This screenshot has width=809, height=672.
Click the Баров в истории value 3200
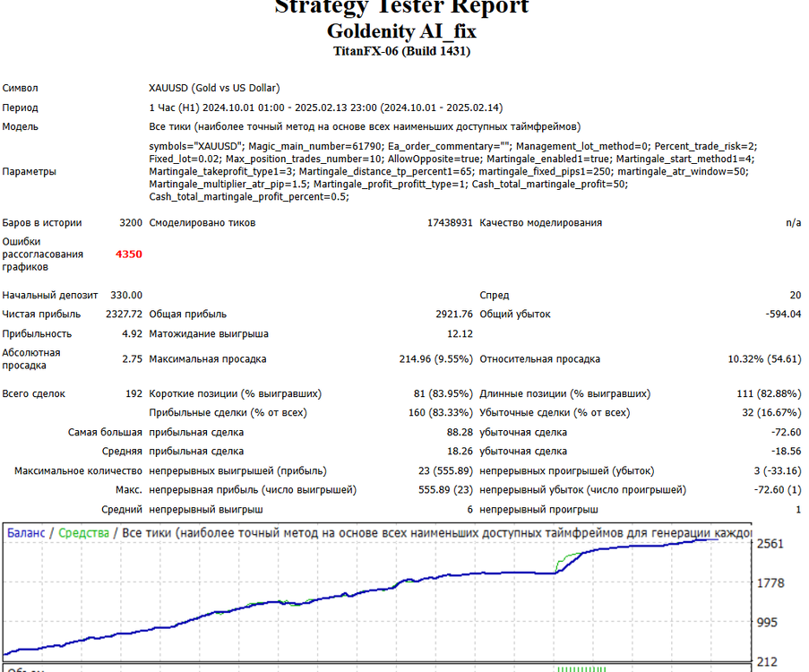(131, 222)
